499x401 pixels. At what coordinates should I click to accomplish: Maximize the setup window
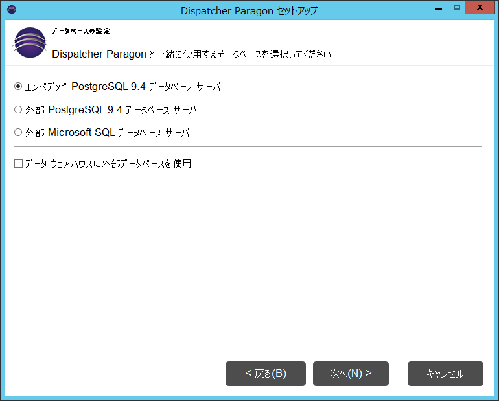457,8
